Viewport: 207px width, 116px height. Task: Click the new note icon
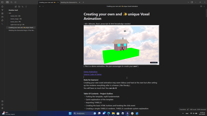pos(16,6)
